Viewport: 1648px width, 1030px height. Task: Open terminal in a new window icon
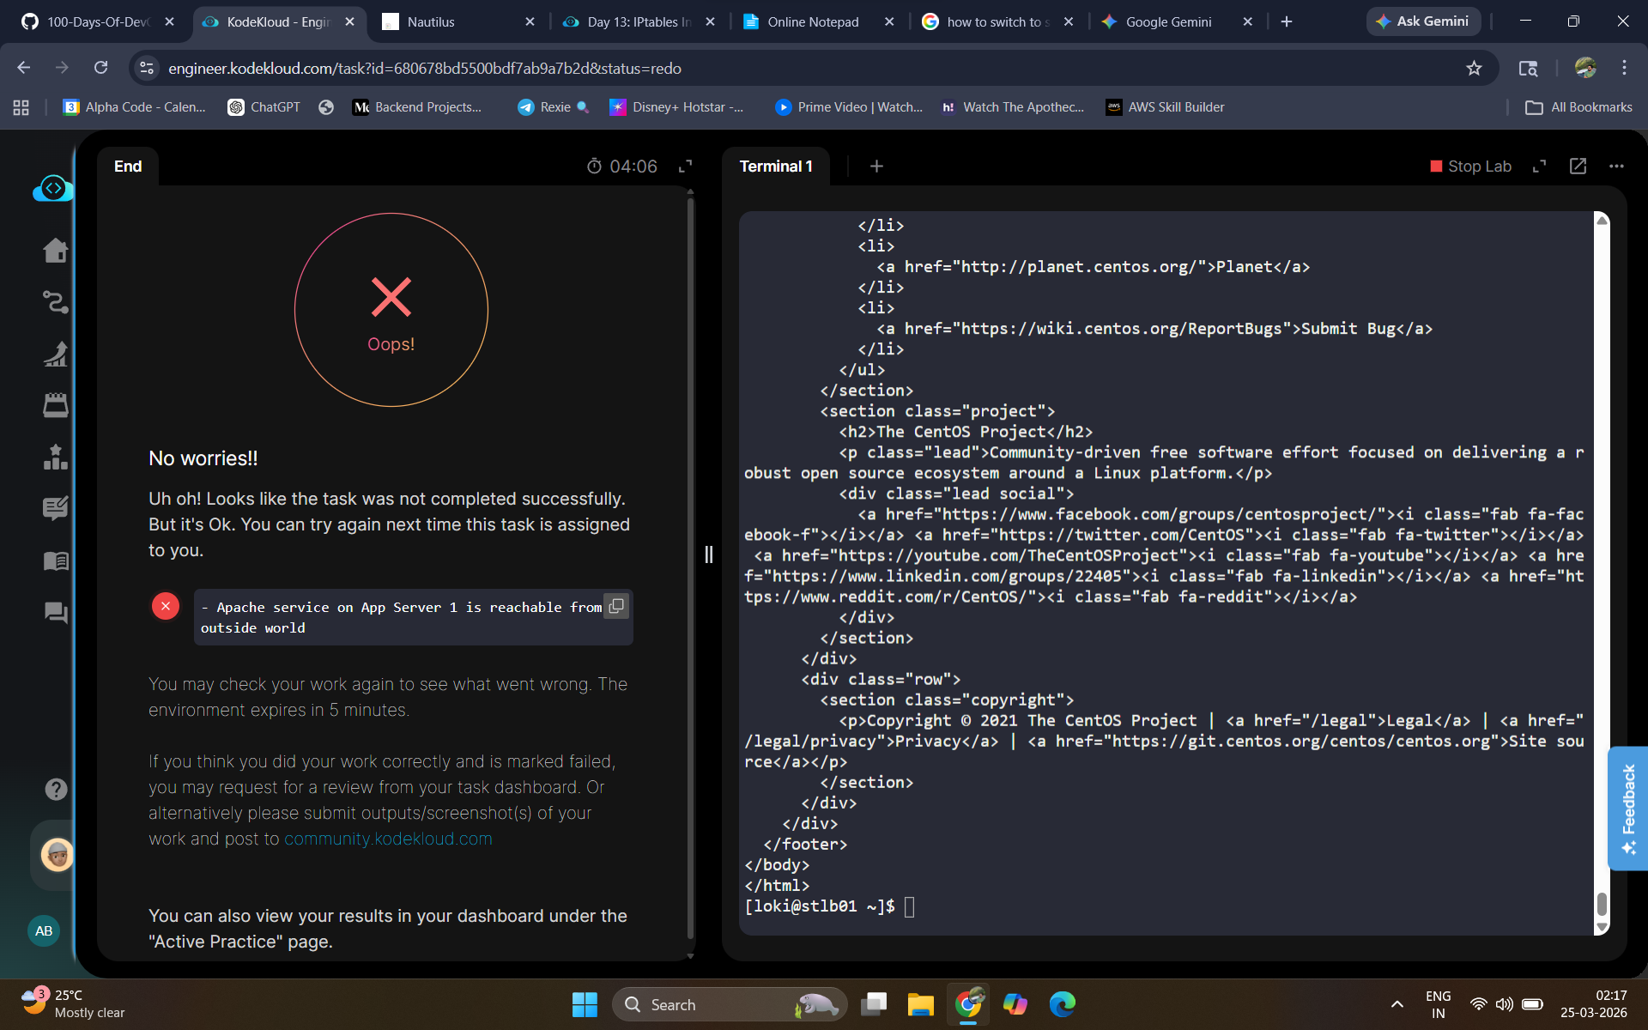click(x=1578, y=167)
